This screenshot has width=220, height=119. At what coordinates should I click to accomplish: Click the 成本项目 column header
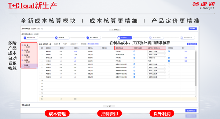point(48,48)
